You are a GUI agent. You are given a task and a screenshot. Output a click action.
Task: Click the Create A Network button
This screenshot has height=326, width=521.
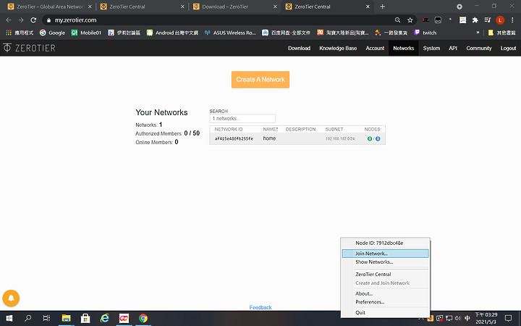[260, 80]
